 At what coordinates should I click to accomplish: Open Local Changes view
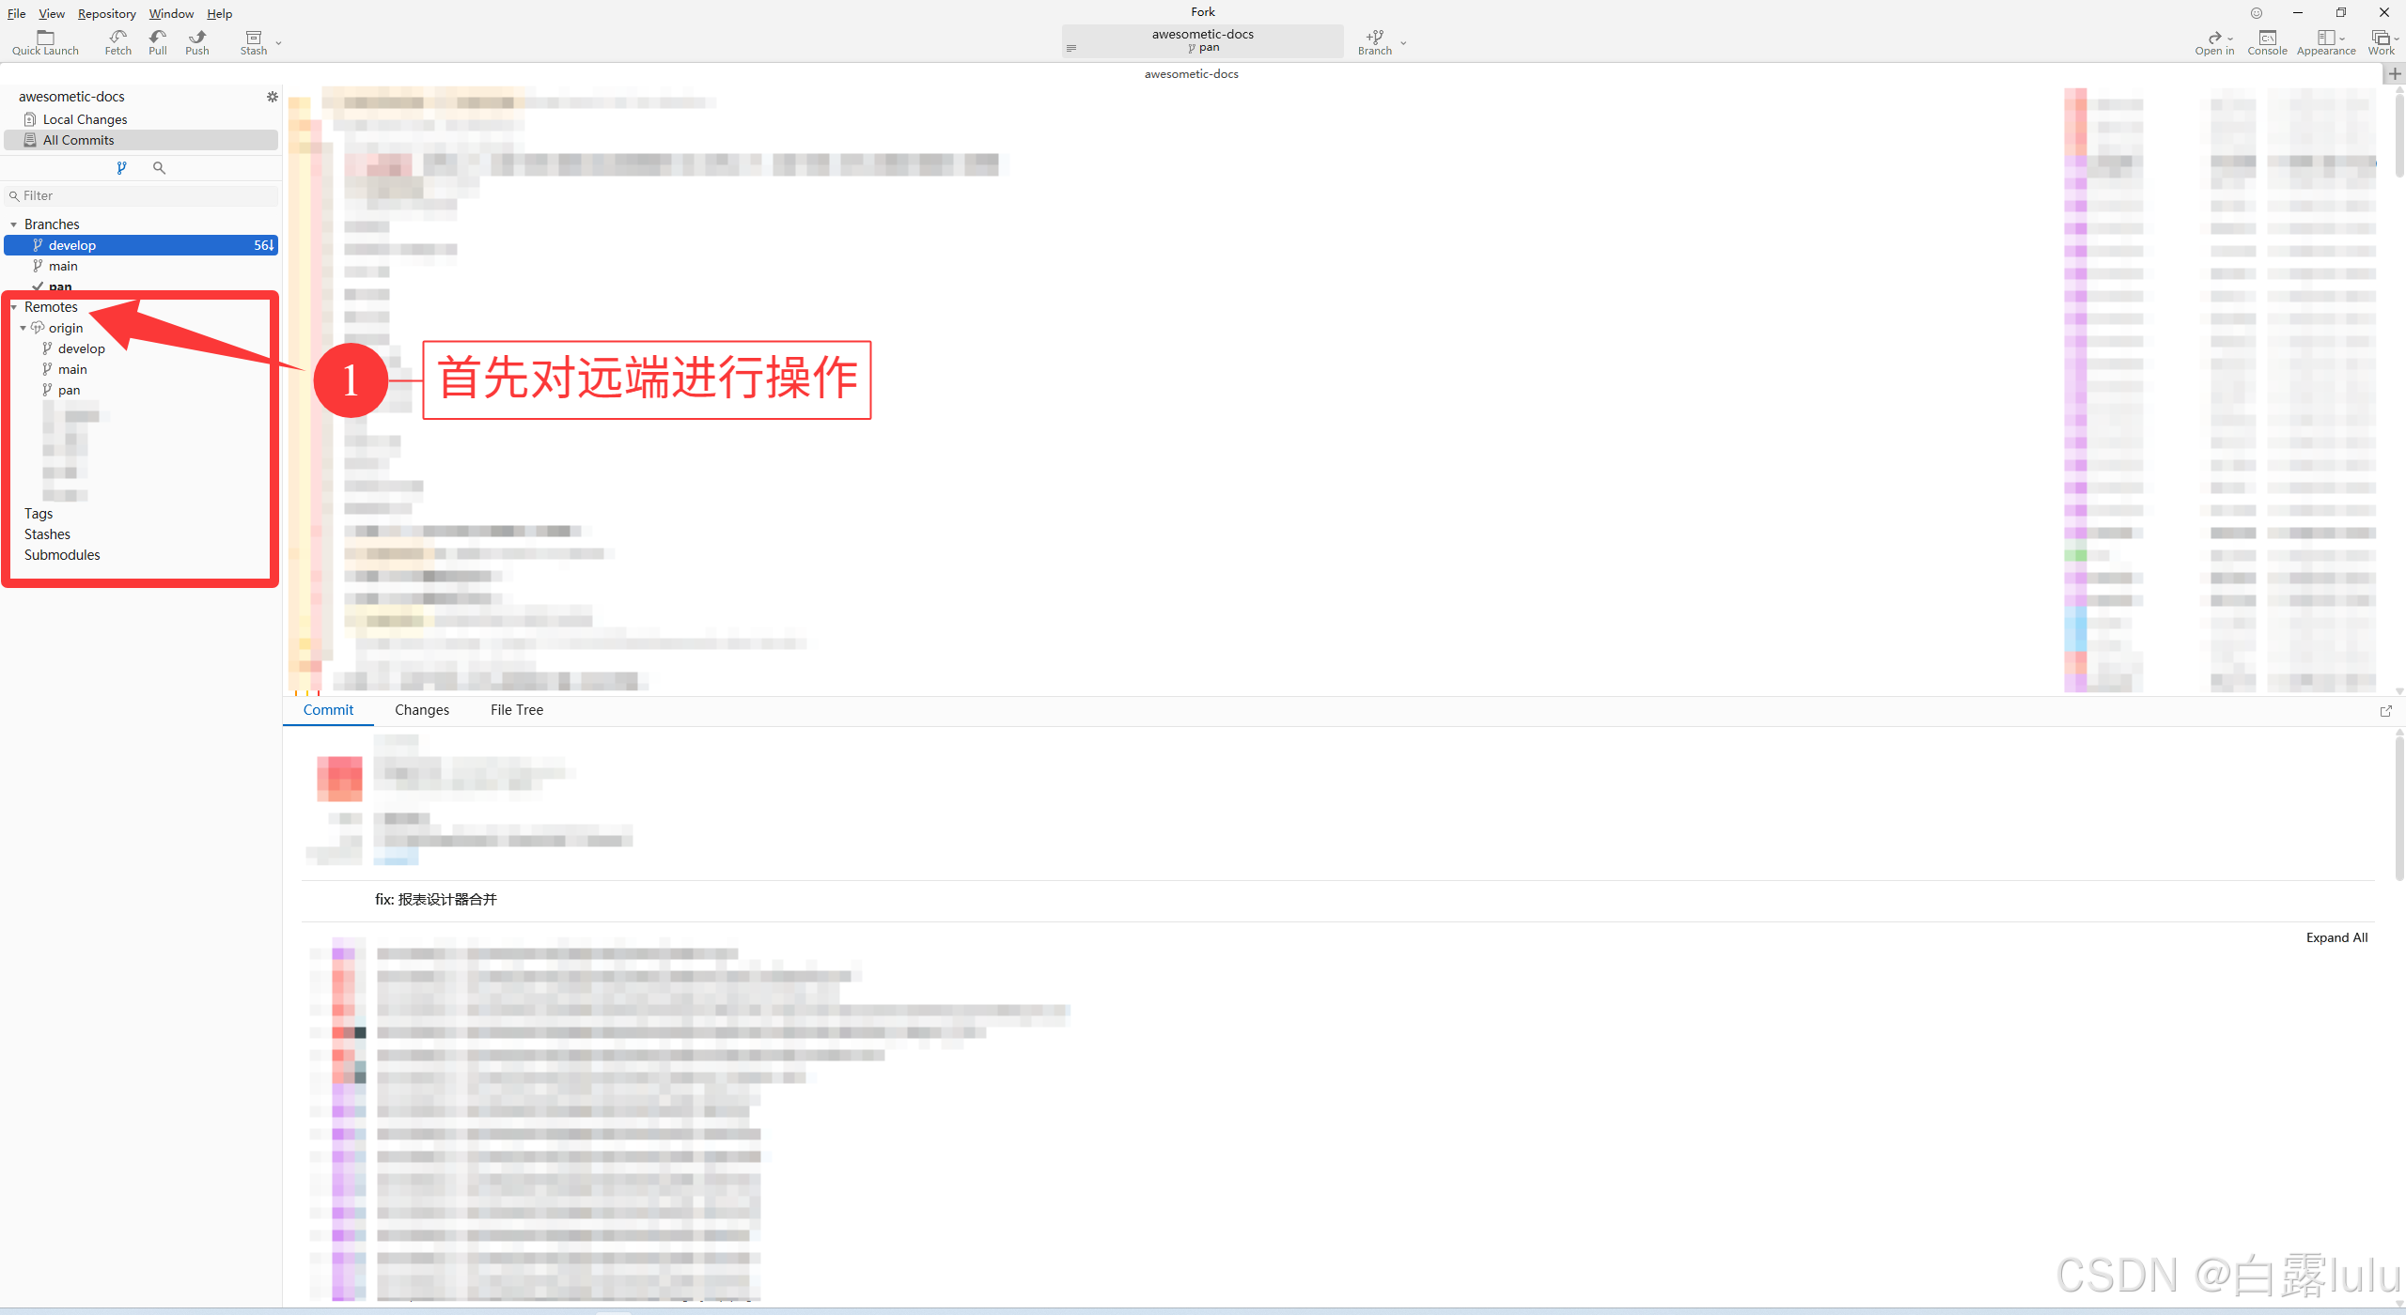[85, 119]
